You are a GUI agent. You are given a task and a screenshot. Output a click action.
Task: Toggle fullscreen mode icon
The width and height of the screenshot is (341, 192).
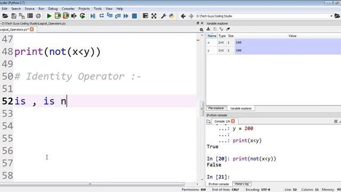[x=154, y=16]
